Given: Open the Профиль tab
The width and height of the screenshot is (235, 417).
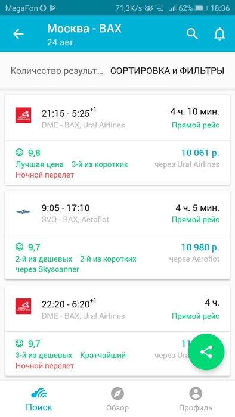Looking at the screenshot, I should (196, 399).
